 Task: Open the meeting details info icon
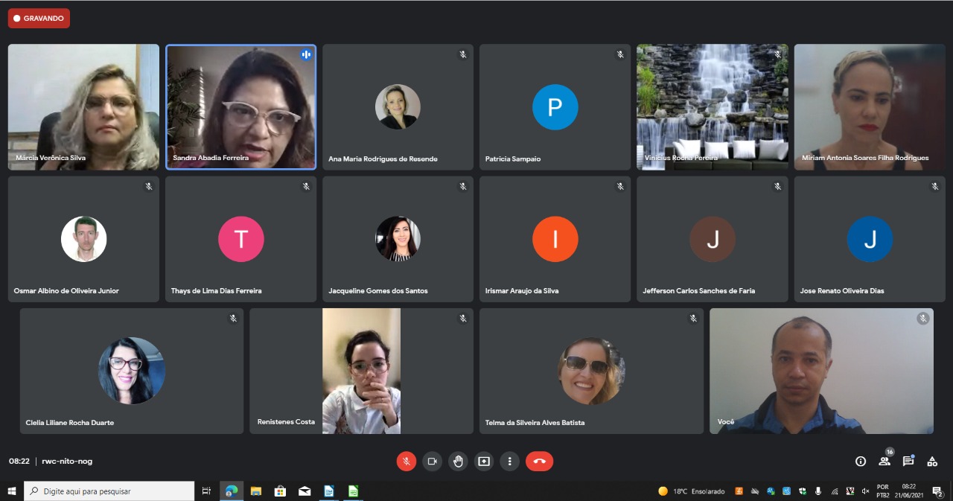pyautogui.click(x=861, y=462)
